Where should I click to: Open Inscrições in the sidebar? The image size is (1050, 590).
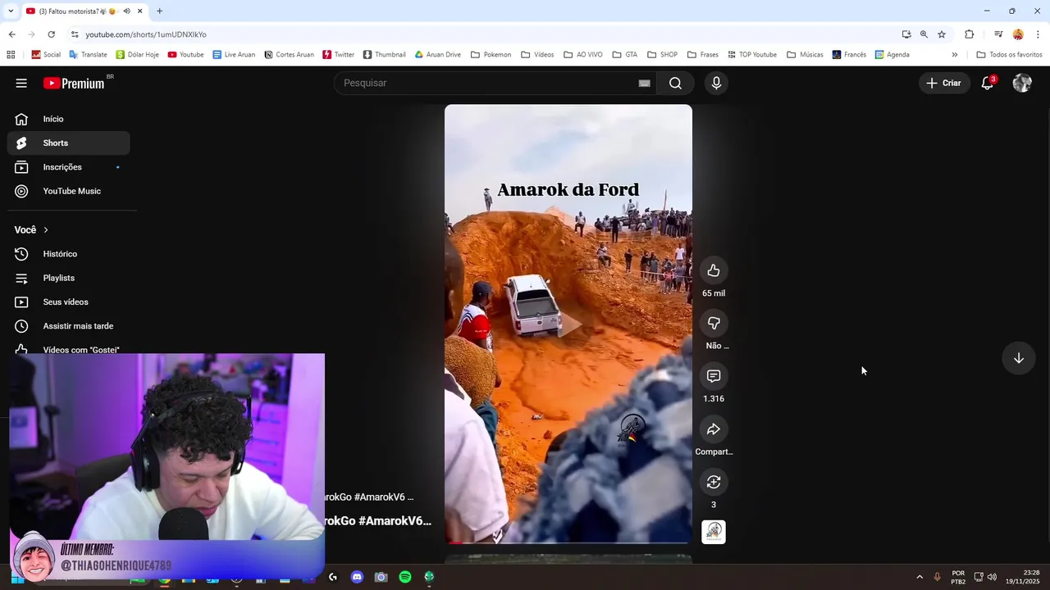tap(69, 167)
